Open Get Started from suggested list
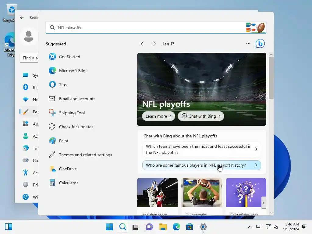Viewport: 312px width, 234px height. [x=65, y=57]
